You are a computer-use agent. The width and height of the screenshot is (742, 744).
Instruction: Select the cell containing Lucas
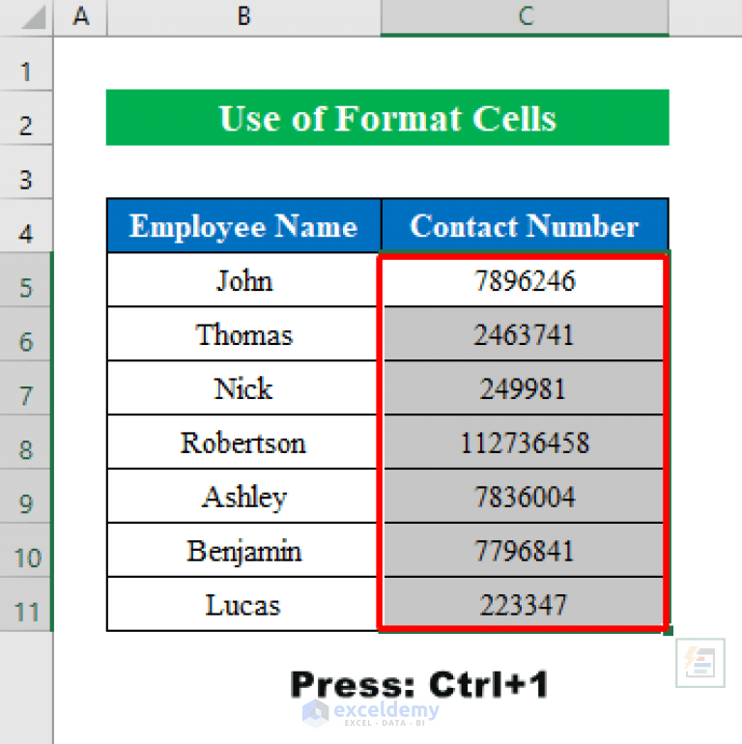[x=243, y=605]
